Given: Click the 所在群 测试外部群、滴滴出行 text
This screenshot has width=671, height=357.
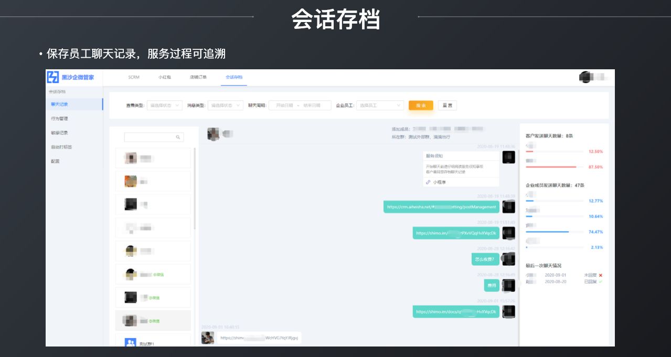Looking at the screenshot, I should click(x=421, y=136).
